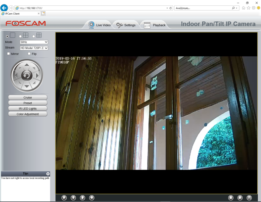Viewport: 261px width, 202px height.
Task: Tilt camera up with the up arrow
Action: click(x=27, y=65)
